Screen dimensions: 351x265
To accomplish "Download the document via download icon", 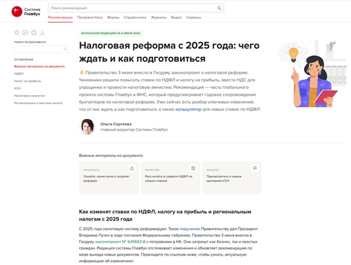I will point(42,32).
